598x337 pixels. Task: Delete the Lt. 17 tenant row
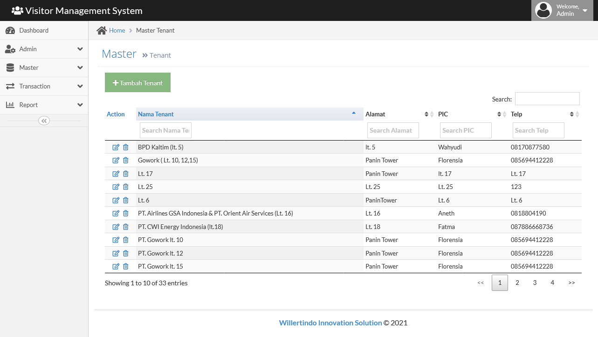(x=126, y=174)
